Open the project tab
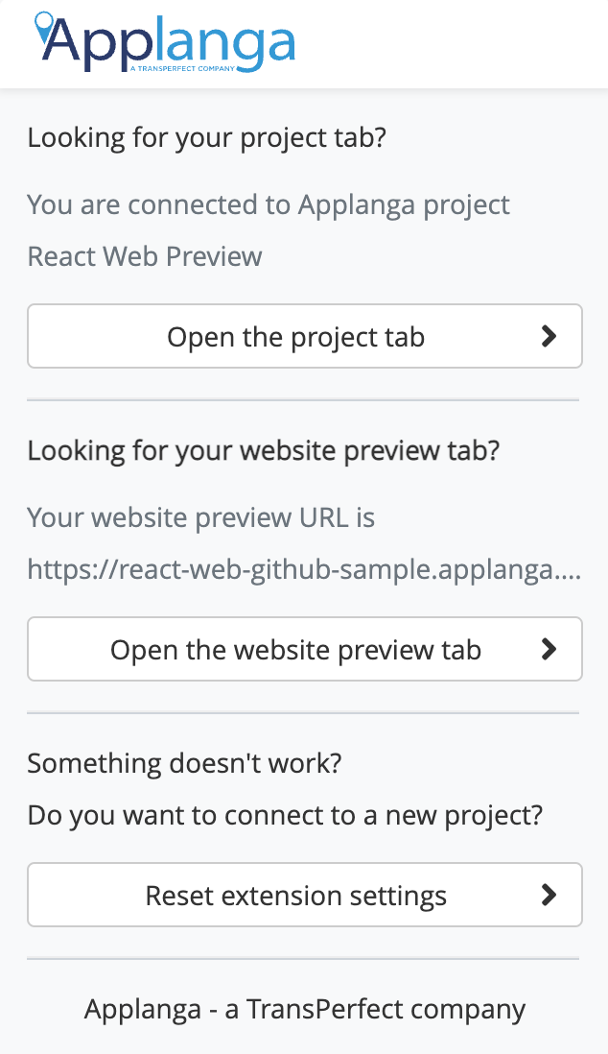Image resolution: width=608 pixels, height=1054 pixels. (304, 336)
